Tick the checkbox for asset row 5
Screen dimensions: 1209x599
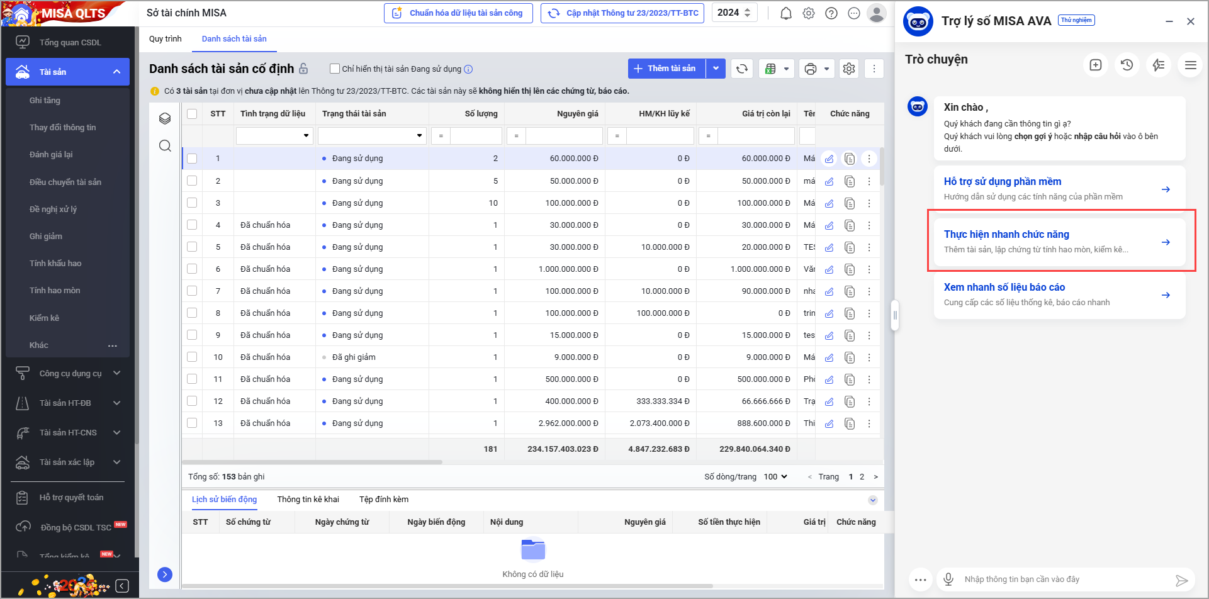point(192,247)
